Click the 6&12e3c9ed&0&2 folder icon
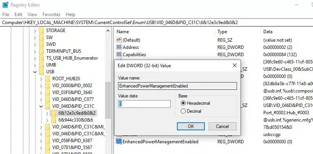Screen dimensions: 313x154 (54, 113)
